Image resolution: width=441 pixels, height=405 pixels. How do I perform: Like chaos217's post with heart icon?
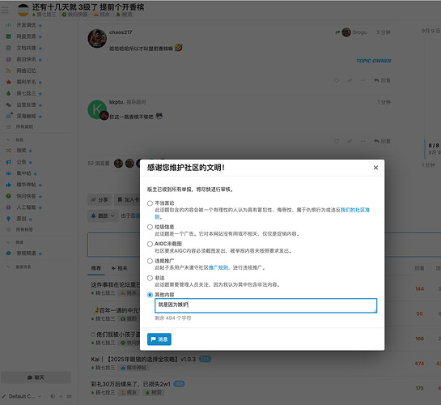337,80
